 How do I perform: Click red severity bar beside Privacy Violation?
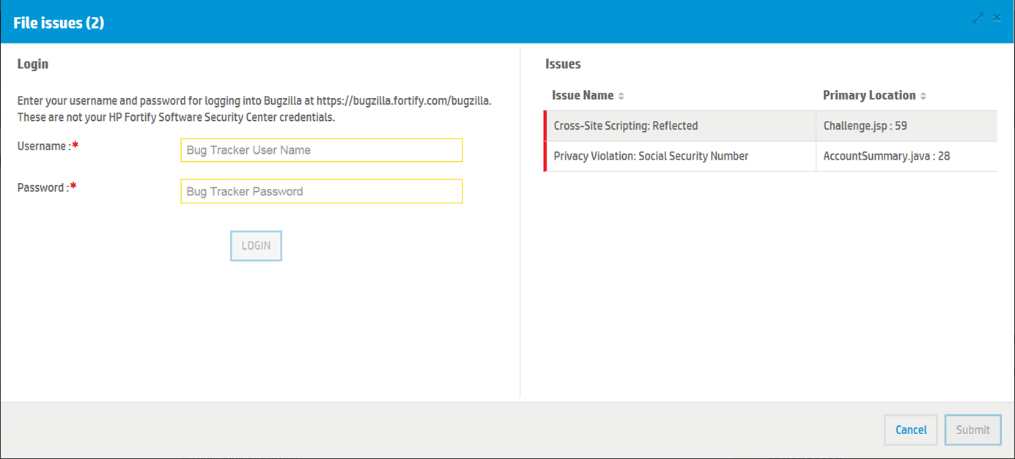(545, 157)
